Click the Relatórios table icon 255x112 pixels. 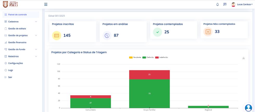[x=6, y=56]
